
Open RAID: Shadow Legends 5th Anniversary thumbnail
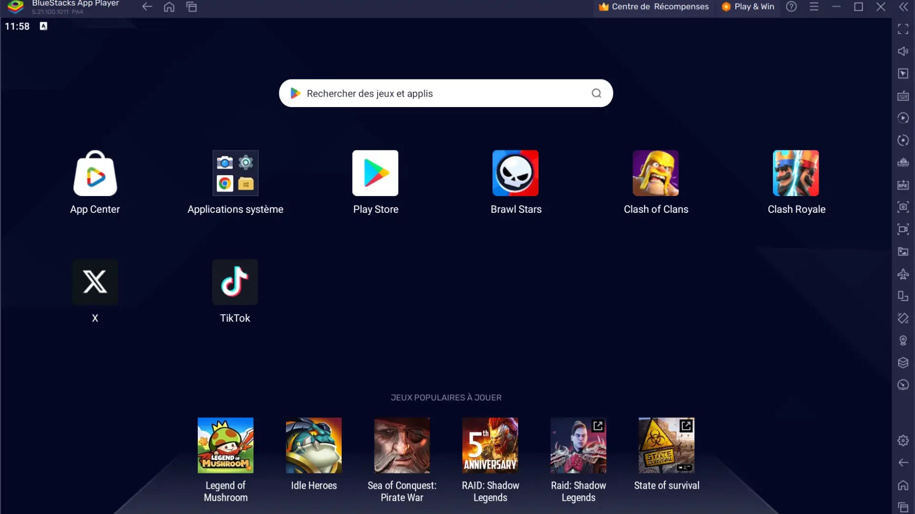coord(490,445)
